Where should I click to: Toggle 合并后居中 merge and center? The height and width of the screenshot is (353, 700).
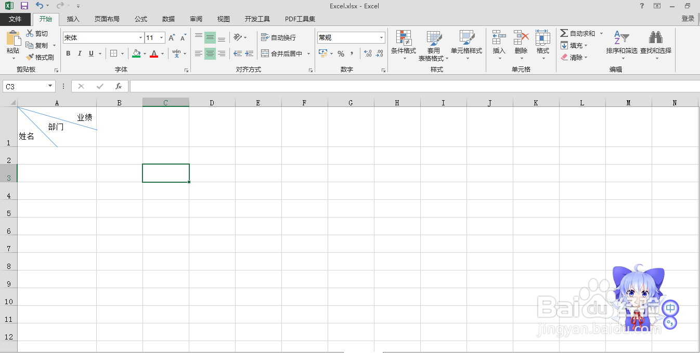(x=281, y=53)
